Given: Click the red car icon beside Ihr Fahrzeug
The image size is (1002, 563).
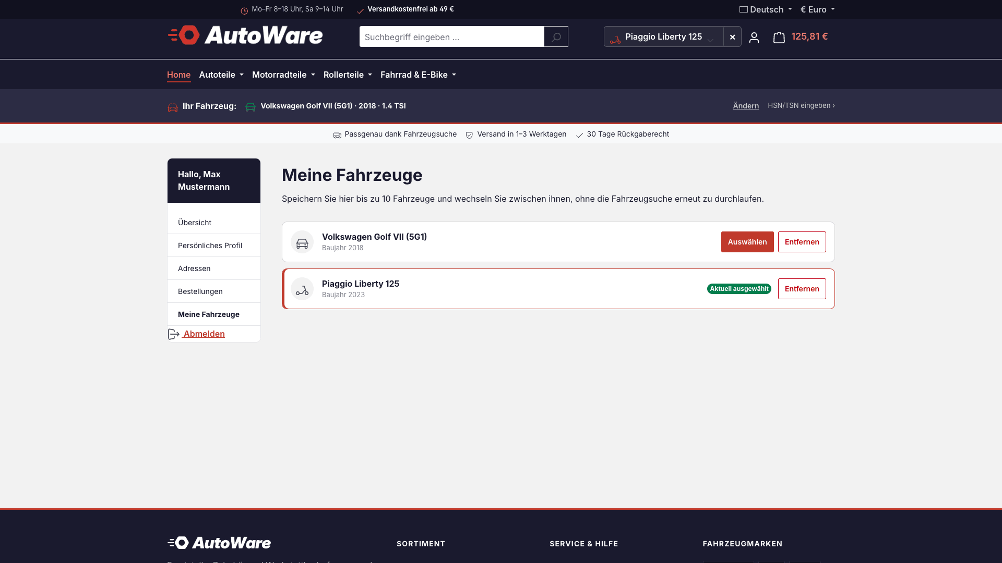Looking at the screenshot, I should (173, 107).
